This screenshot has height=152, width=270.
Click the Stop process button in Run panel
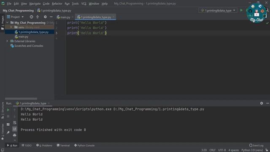point(8,117)
